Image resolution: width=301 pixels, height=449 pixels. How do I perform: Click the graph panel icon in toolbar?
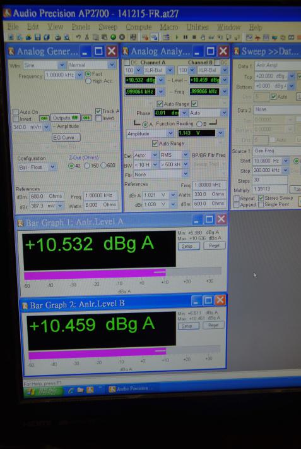249,37
